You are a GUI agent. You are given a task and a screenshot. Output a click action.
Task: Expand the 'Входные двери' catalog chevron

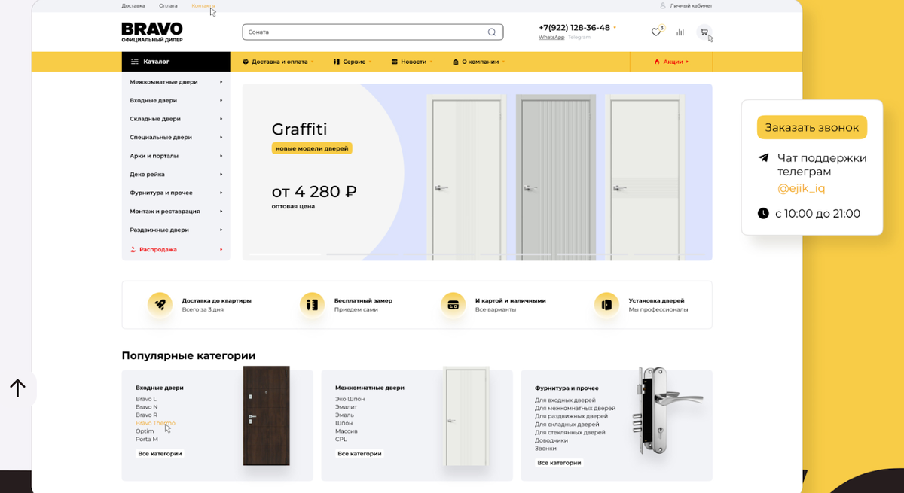[x=221, y=100]
